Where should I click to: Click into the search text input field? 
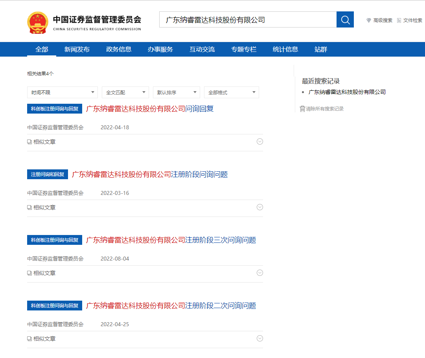coord(248,20)
